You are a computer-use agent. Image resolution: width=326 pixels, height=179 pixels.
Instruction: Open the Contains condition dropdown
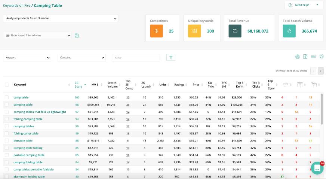coord(81,58)
